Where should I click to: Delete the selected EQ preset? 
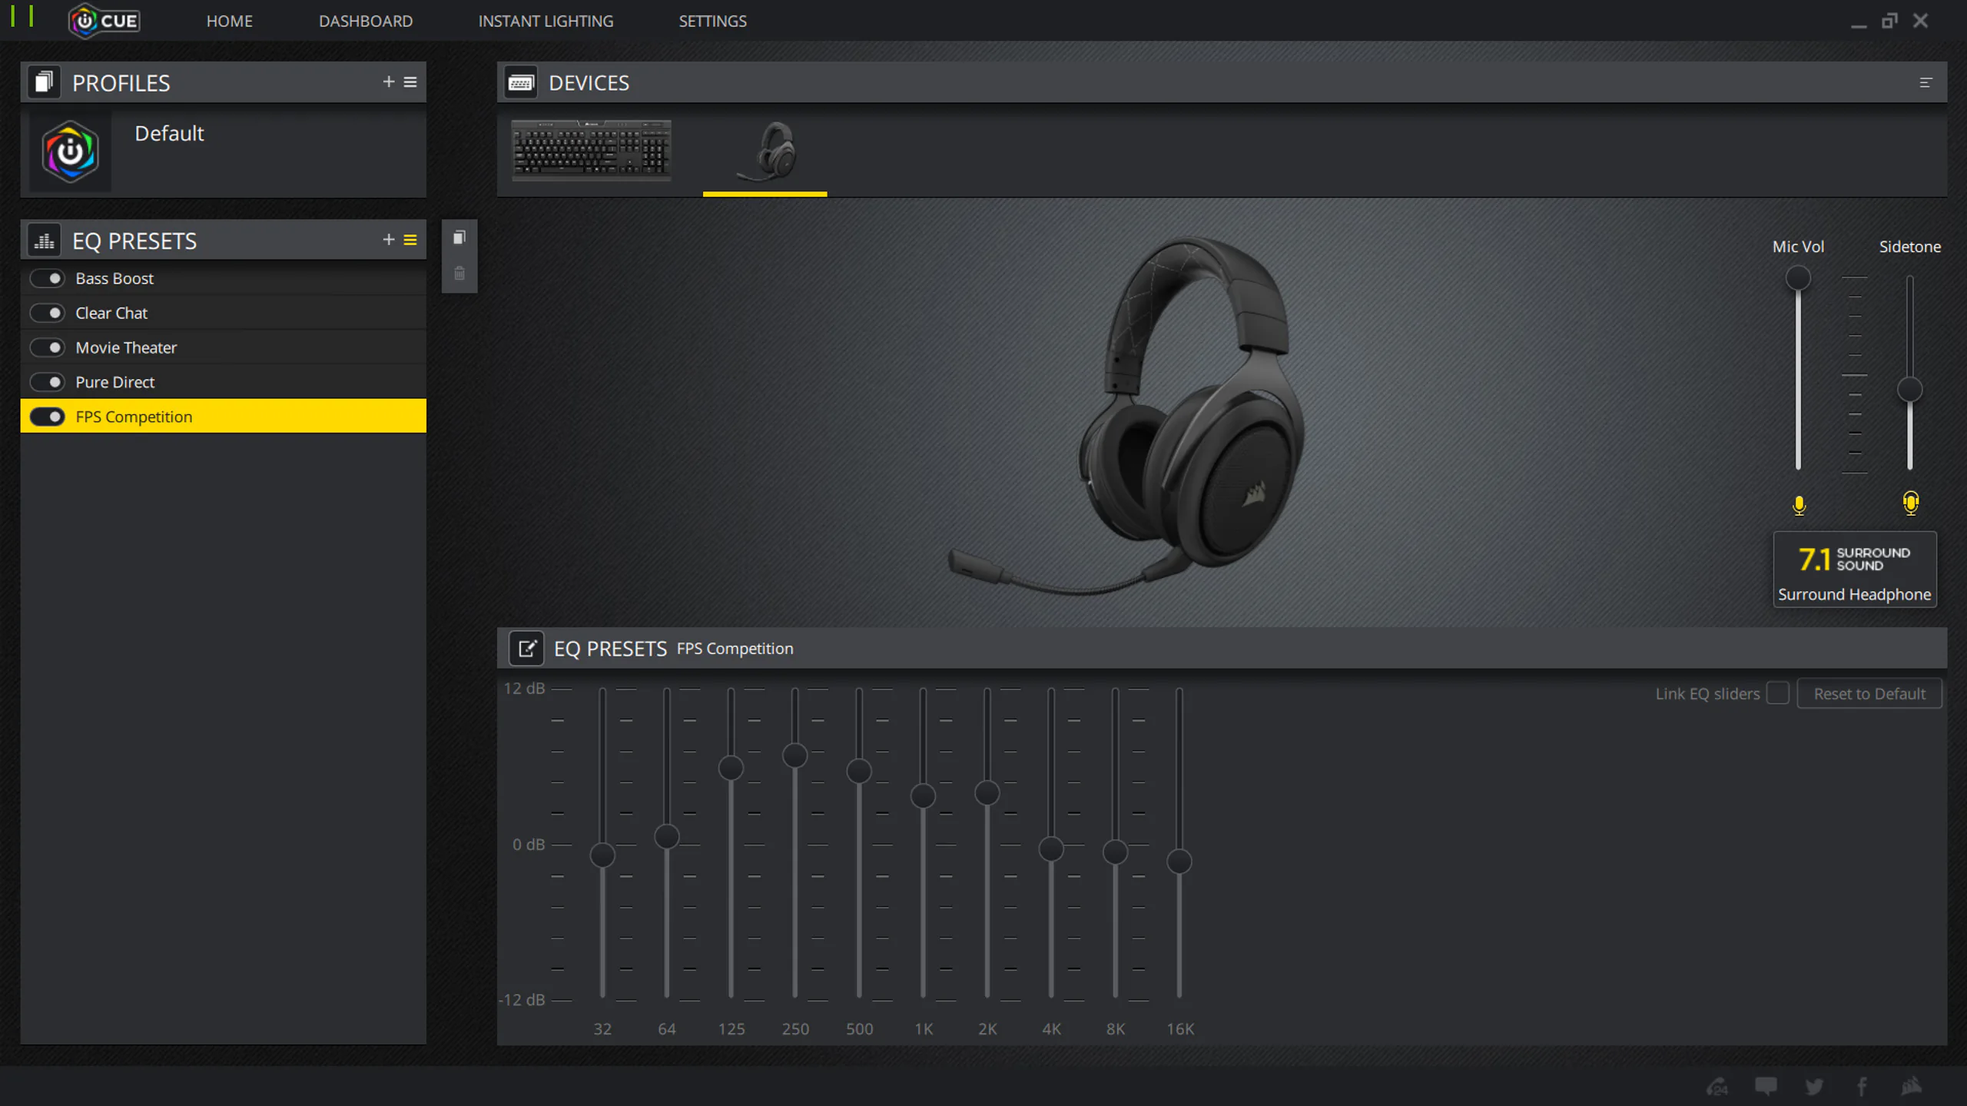[459, 274]
